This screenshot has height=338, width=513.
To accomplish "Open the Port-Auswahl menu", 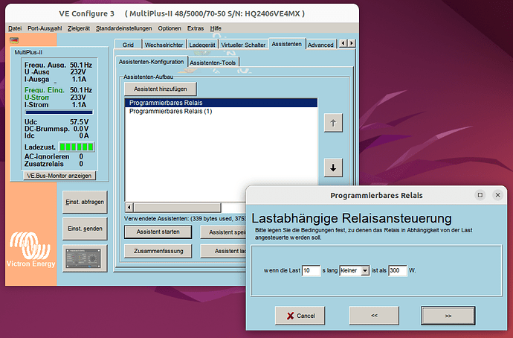I will click(x=45, y=28).
